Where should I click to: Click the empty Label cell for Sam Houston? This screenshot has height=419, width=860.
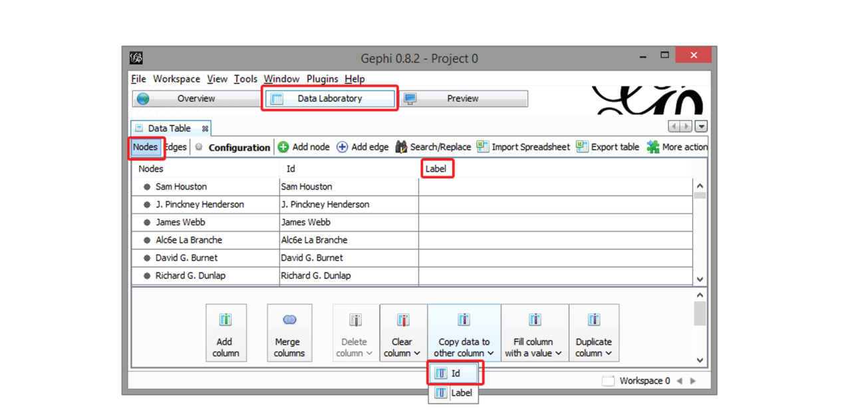pos(555,187)
